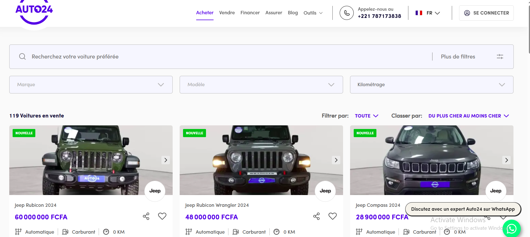530x237 pixels.
Task: Share the Jeep Rubicon Wrangler listing
Action: 316,216
